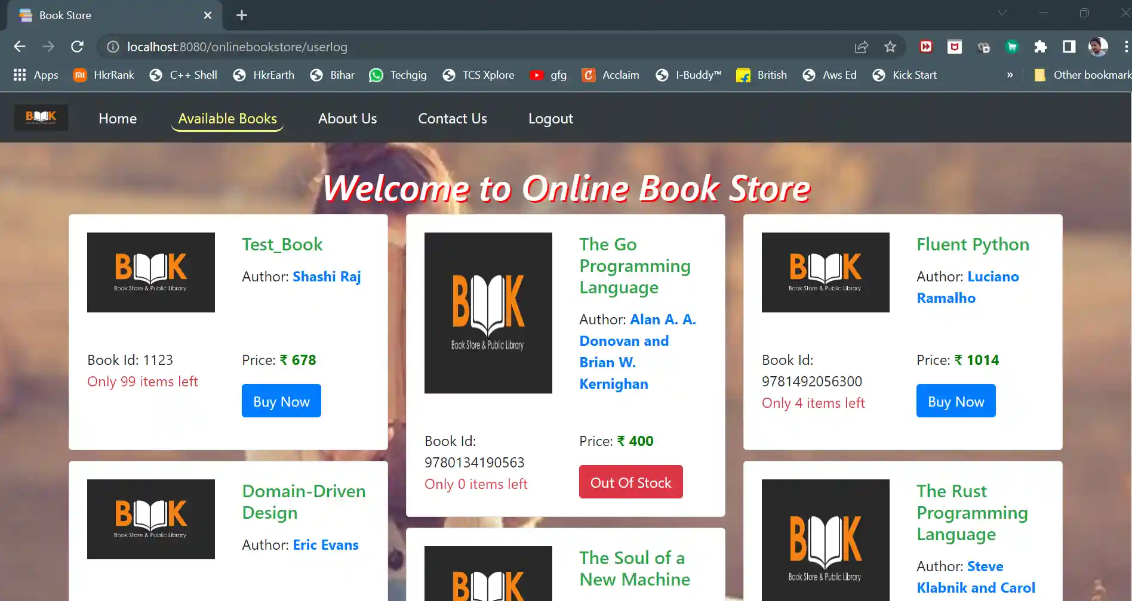Screen dimensions: 1132x601
Task: Click The Rust Programming Language cover image
Action: tap(826, 540)
